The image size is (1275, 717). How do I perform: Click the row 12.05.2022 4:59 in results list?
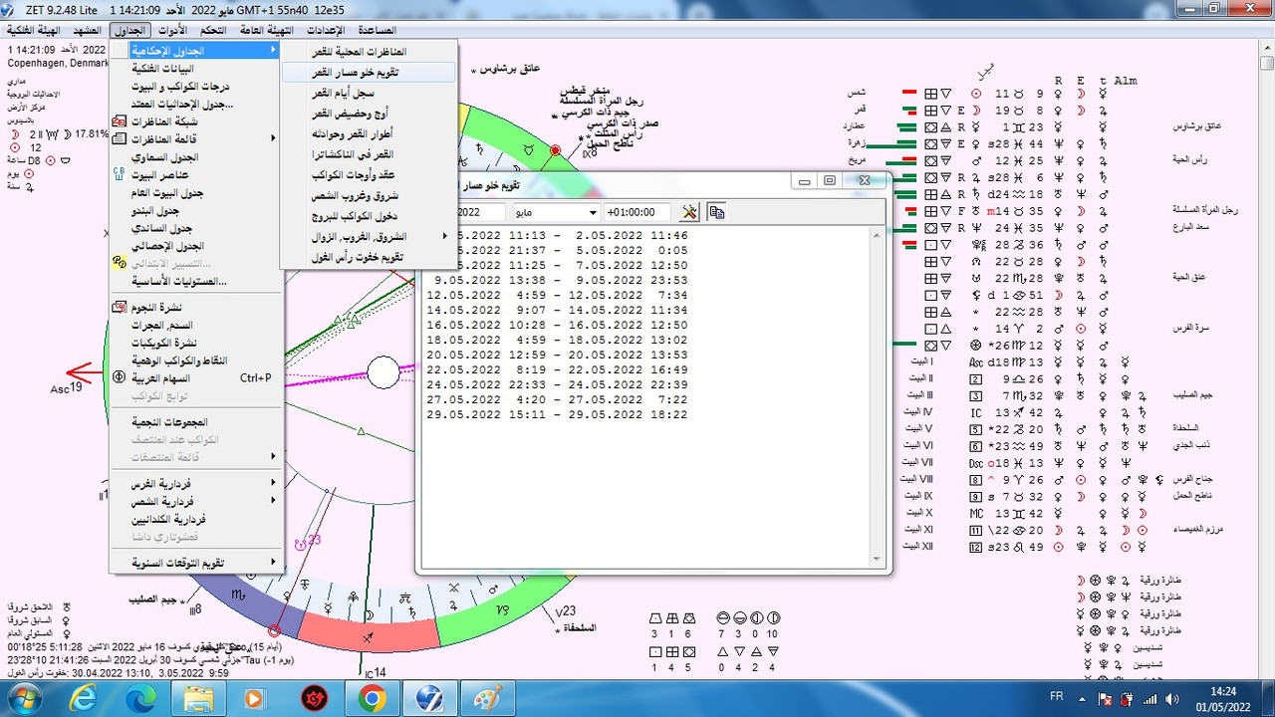[557, 295]
